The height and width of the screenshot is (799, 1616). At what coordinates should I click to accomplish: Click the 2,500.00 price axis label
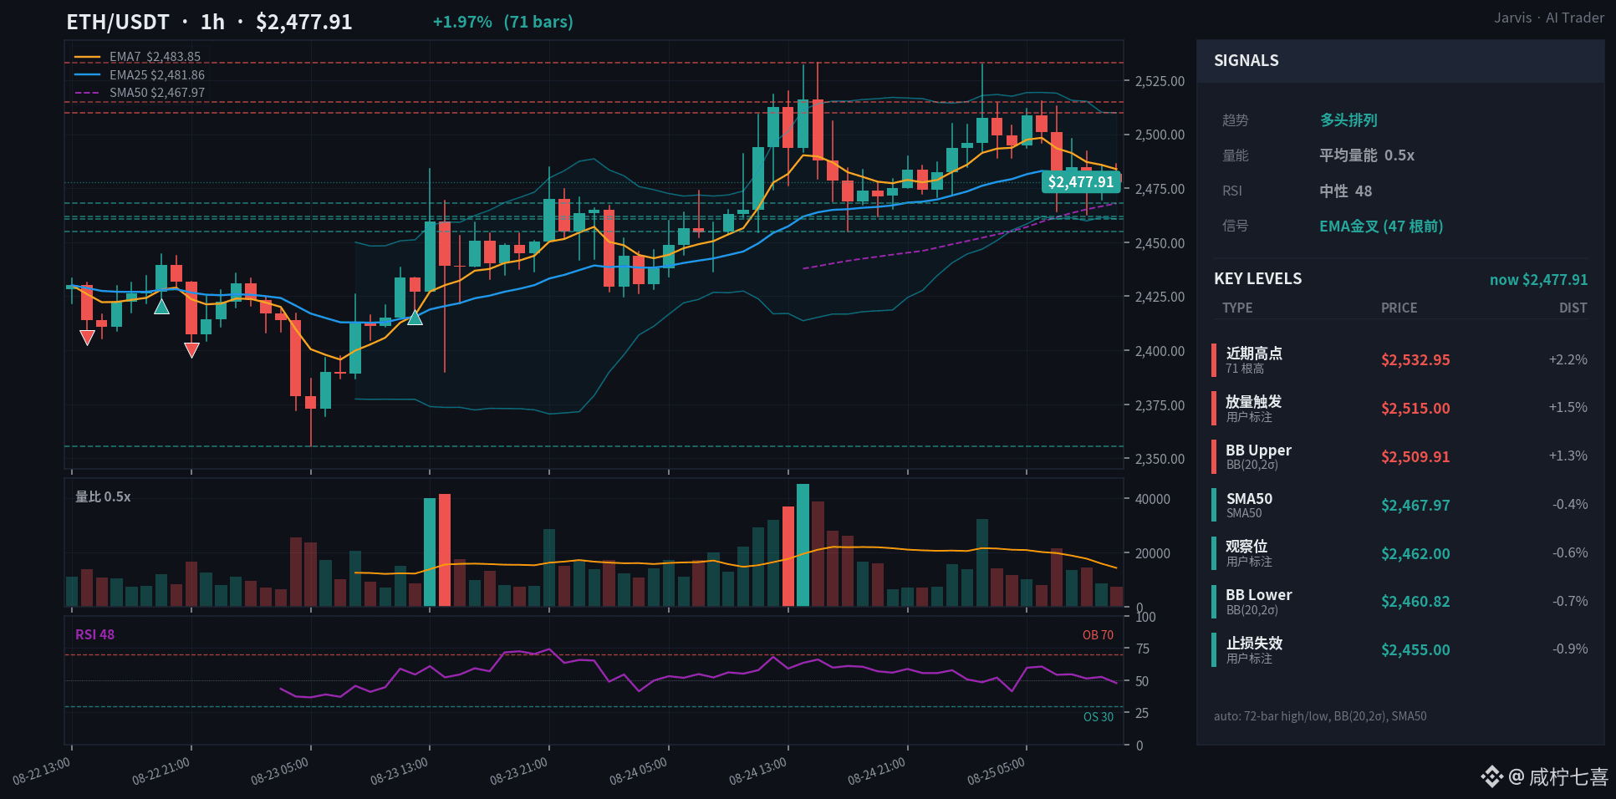tap(1160, 135)
